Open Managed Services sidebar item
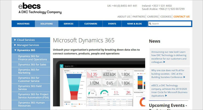 31,45
